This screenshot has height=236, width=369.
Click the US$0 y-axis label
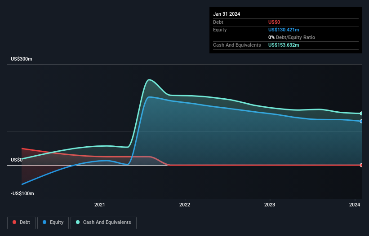[17, 160]
